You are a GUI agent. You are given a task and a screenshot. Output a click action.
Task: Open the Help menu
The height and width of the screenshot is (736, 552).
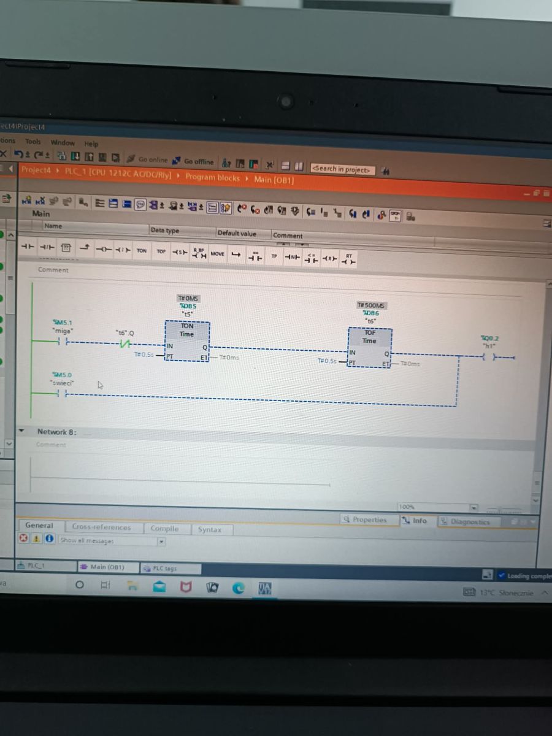(91, 144)
